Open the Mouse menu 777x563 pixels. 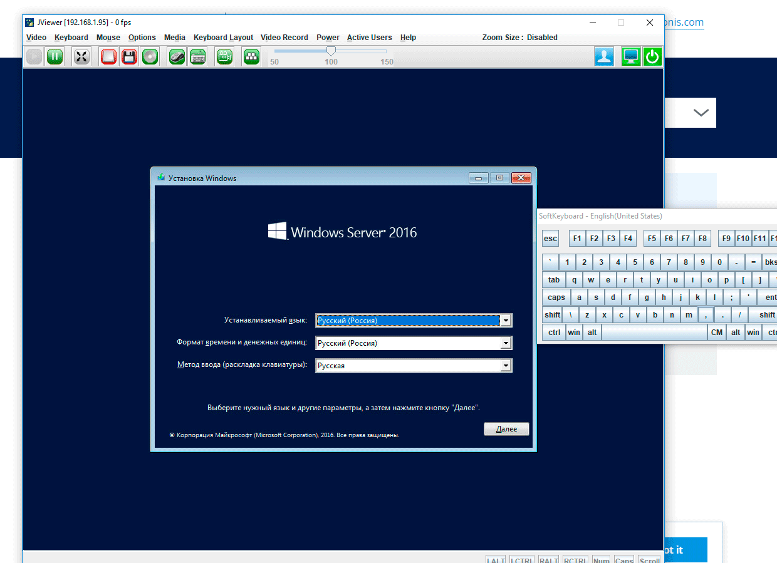point(108,38)
